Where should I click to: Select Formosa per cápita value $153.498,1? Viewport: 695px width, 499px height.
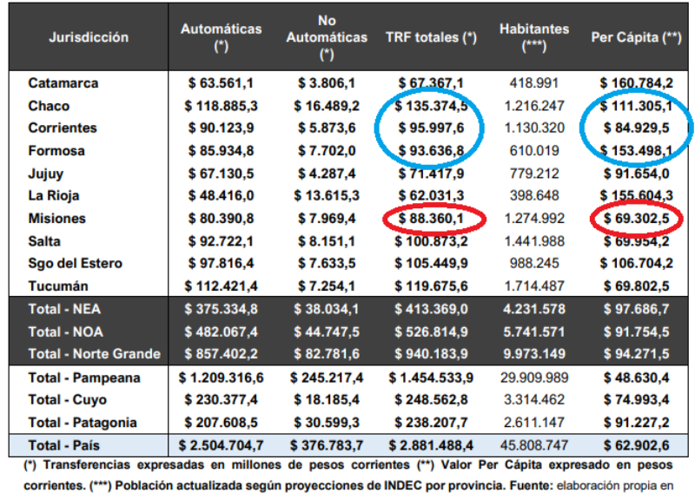(636, 151)
